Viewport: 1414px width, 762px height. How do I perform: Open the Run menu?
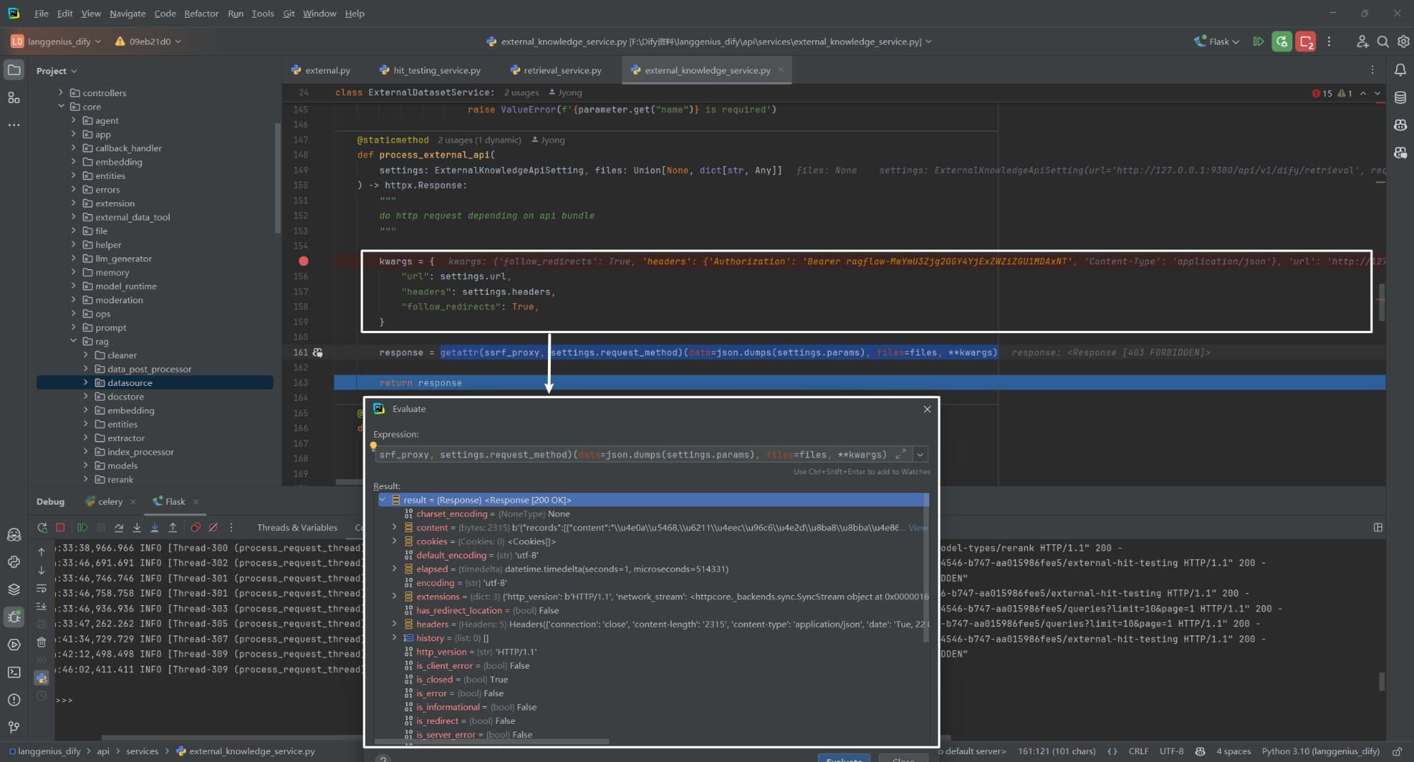pyautogui.click(x=235, y=13)
